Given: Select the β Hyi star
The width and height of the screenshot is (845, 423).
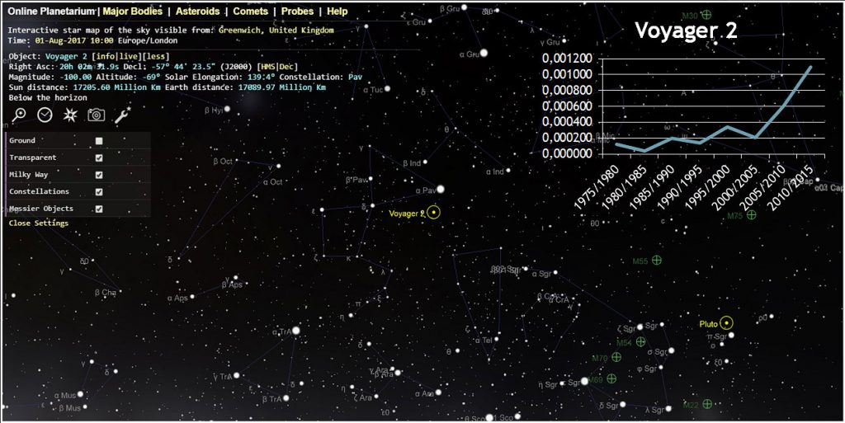Looking at the screenshot, I should [227, 109].
